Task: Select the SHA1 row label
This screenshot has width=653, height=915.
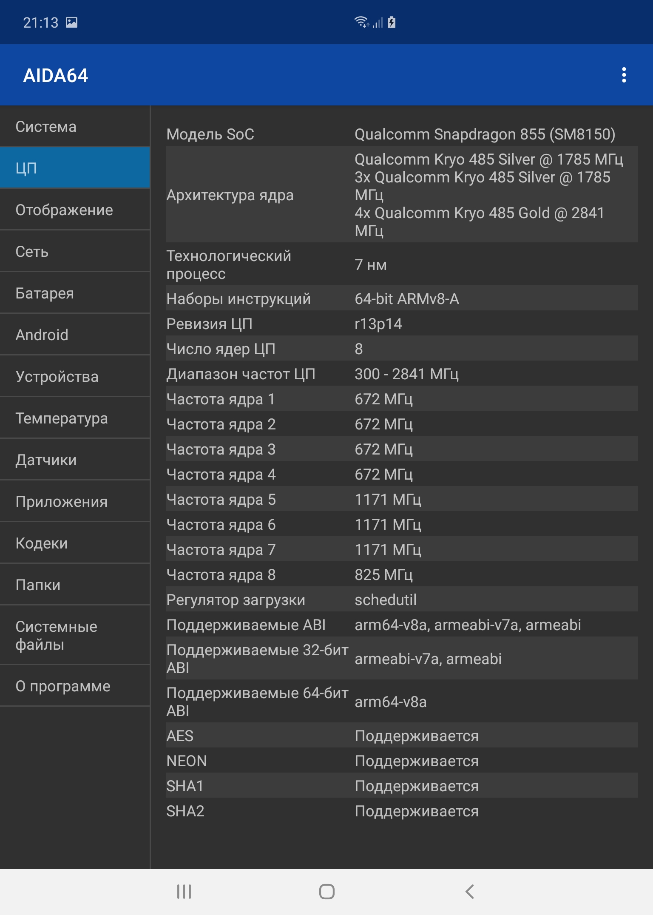Action: pyautogui.click(x=185, y=786)
